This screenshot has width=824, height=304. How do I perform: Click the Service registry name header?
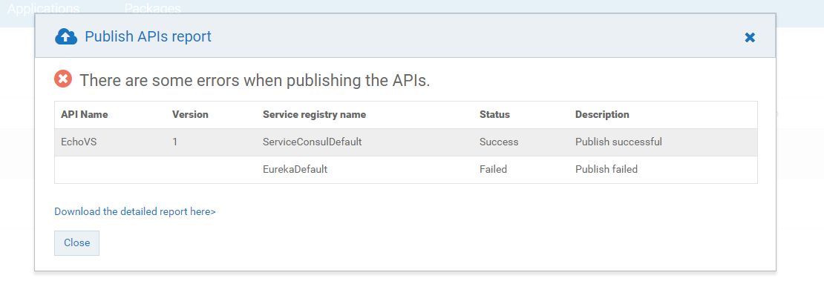[314, 115]
